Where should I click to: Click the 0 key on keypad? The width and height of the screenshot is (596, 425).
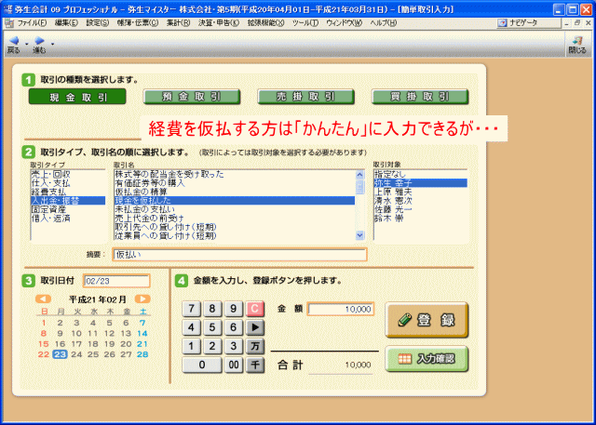[x=202, y=365]
